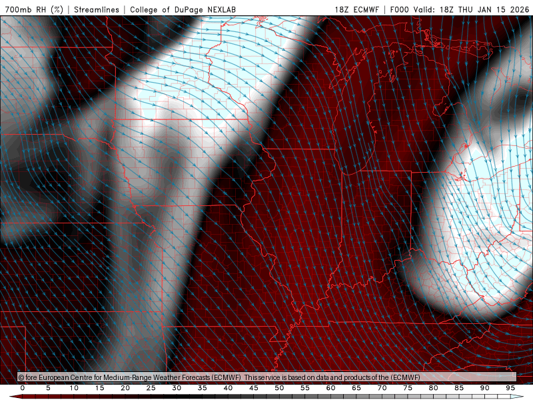
Task: Click the "700mb RH (%)" title text
Action: point(34,9)
